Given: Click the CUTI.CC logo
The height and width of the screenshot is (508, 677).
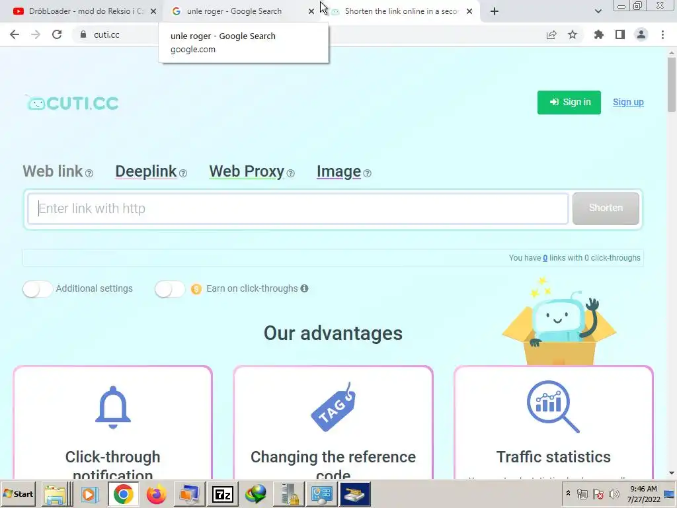Looking at the screenshot, I should 71,103.
